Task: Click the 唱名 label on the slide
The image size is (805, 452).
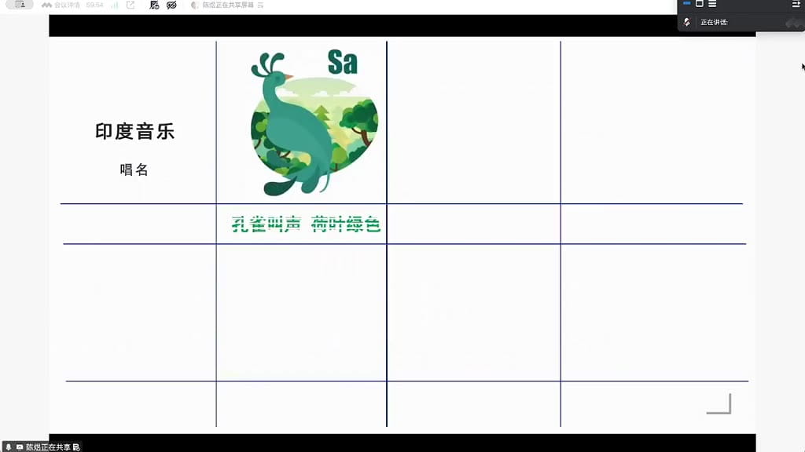Action: tap(134, 169)
